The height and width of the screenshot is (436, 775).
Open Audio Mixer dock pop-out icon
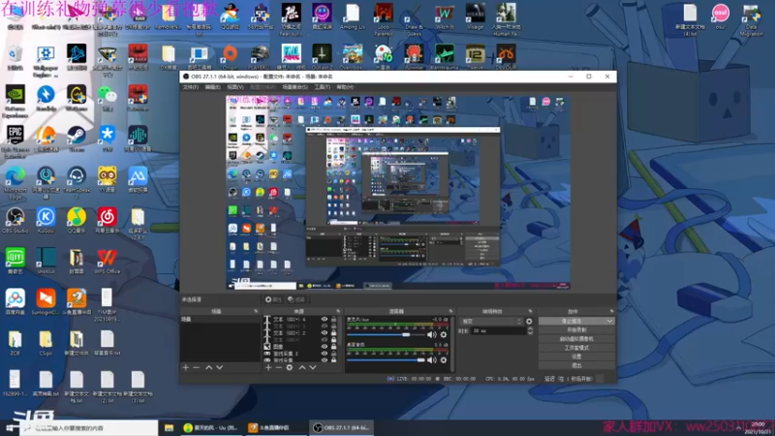coord(450,311)
